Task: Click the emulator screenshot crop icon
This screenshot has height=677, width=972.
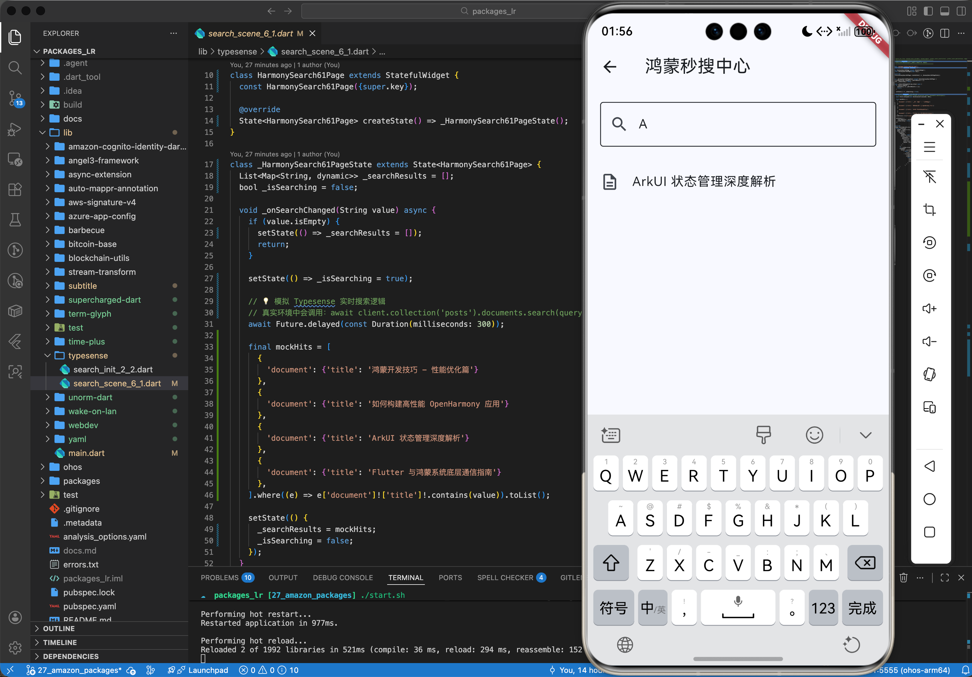Action: pyautogui.click(x=929, y=210)
